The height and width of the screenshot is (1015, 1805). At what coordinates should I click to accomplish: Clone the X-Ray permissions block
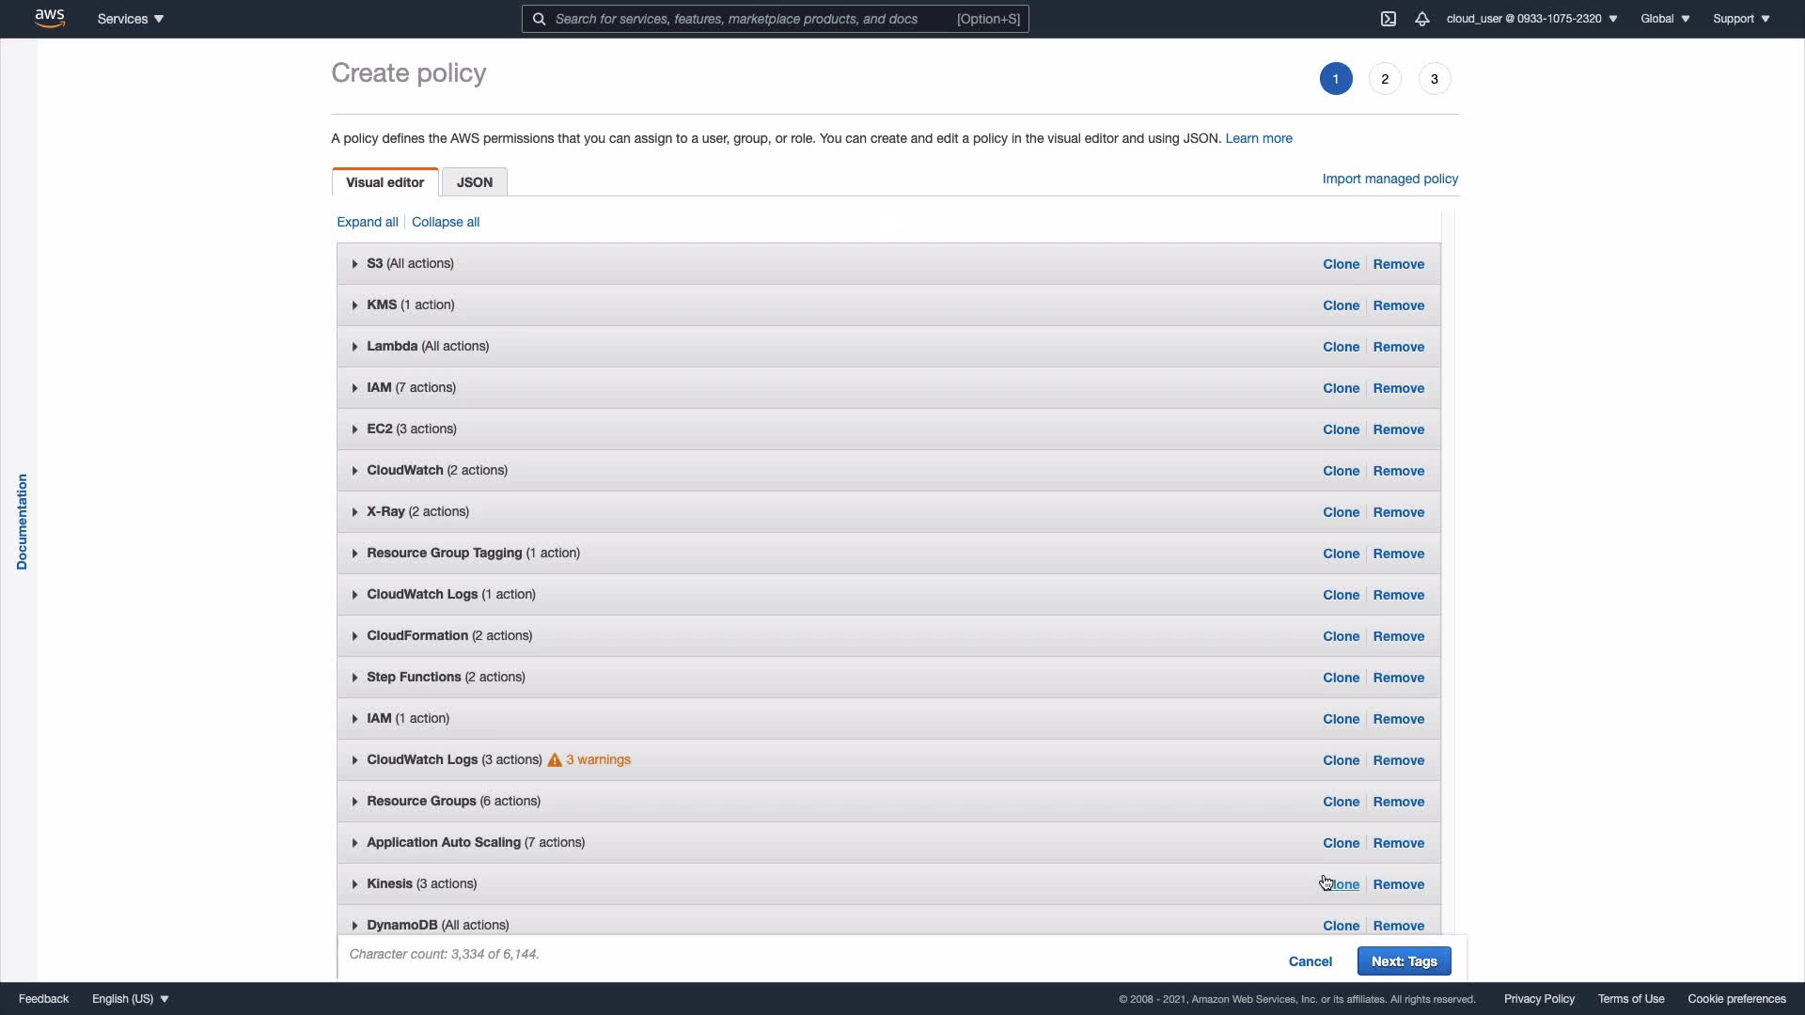[1341, 512]
